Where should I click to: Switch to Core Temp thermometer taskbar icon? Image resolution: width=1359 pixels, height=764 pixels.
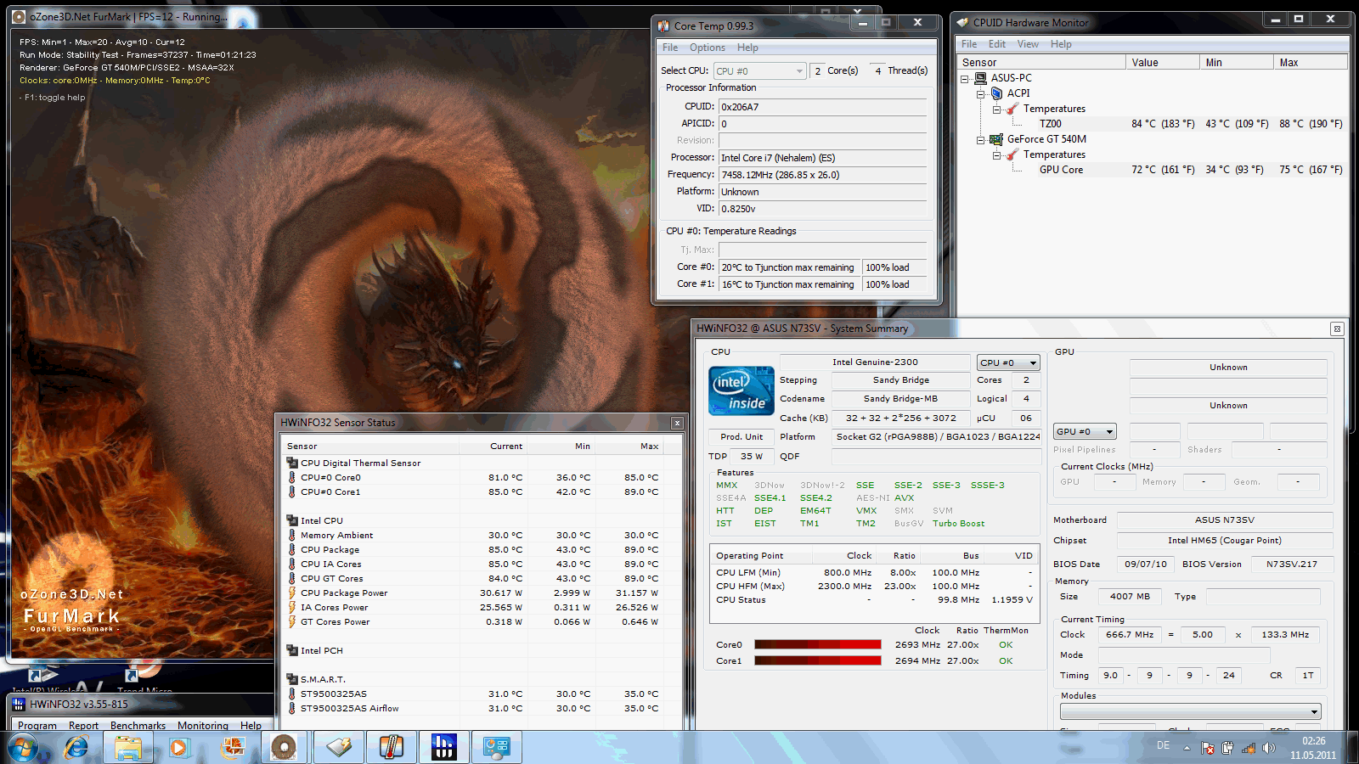coord(391,748)
